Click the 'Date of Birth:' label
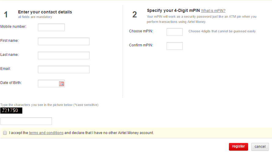Image resolution: width=272 pixels, height=153 pixels. [11, 83]
